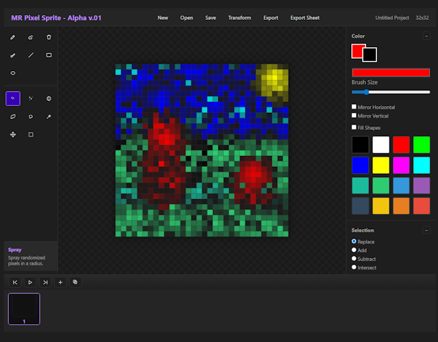Click the red primary color swatch

pyautogui.click(x=357, y=50)
